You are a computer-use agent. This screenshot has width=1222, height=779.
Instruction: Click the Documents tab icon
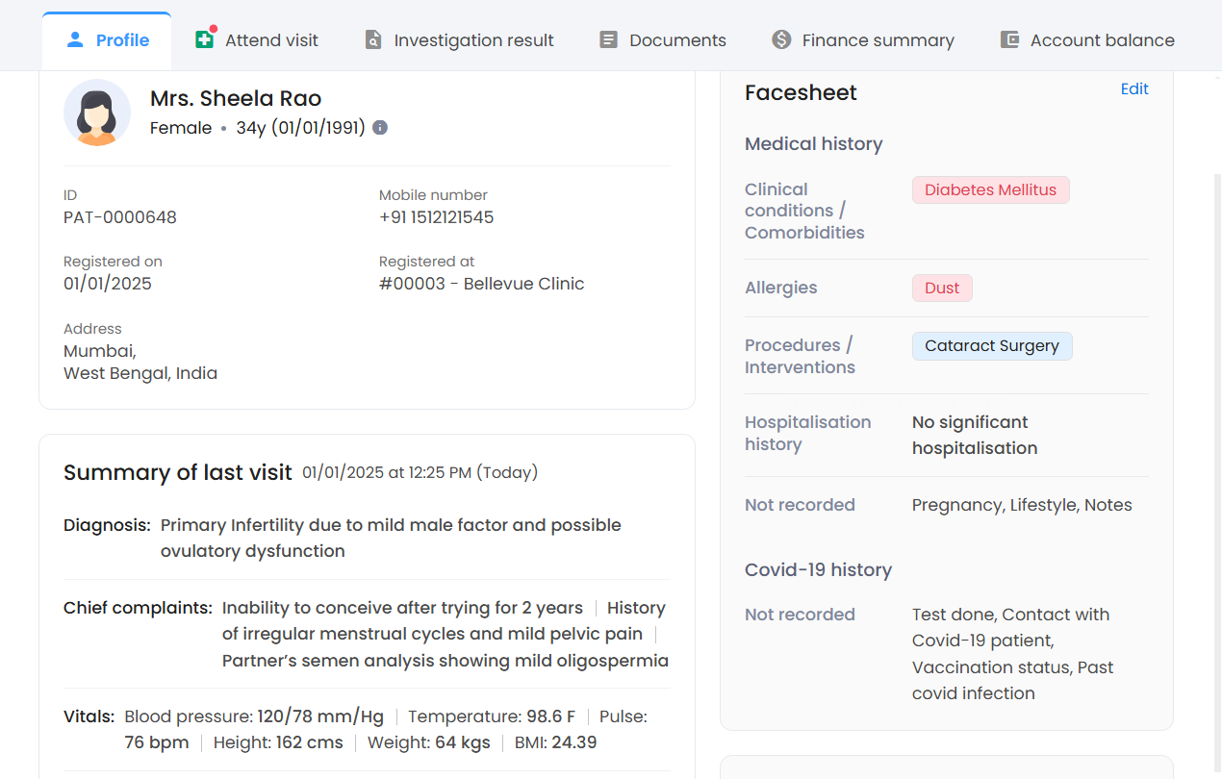point(608,40)
